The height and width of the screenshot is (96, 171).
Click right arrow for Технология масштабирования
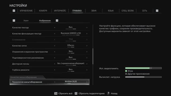[x=87, y=82]
